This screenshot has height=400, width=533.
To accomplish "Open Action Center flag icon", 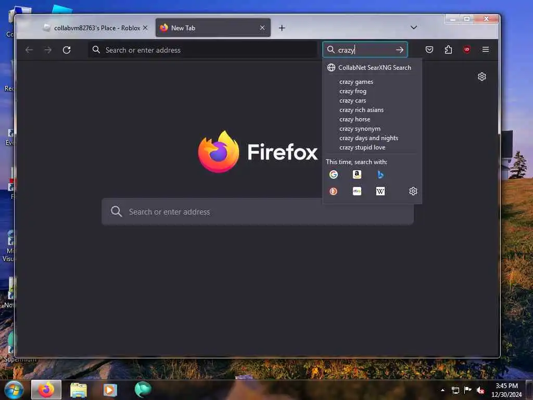I will [x=468, y=391].
